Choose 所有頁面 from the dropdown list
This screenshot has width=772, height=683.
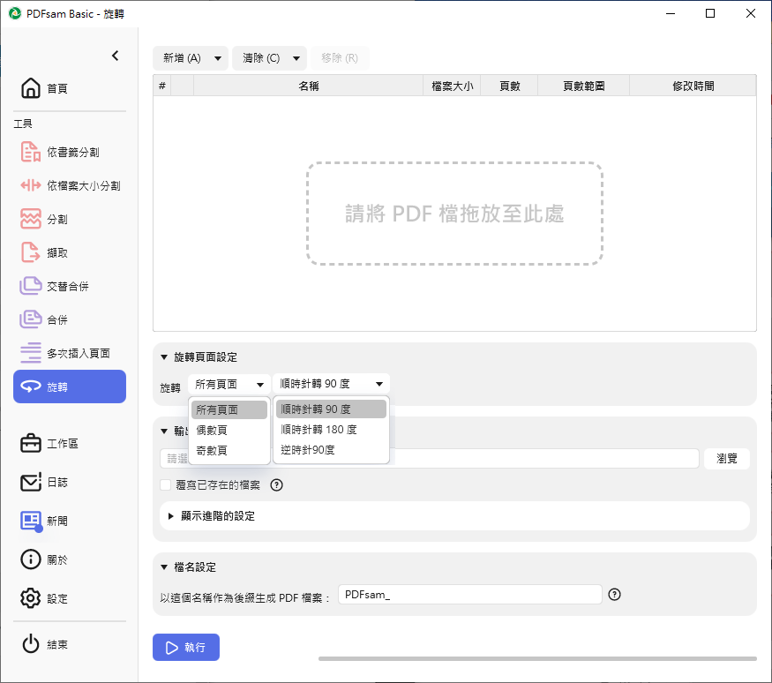point(229,409)
